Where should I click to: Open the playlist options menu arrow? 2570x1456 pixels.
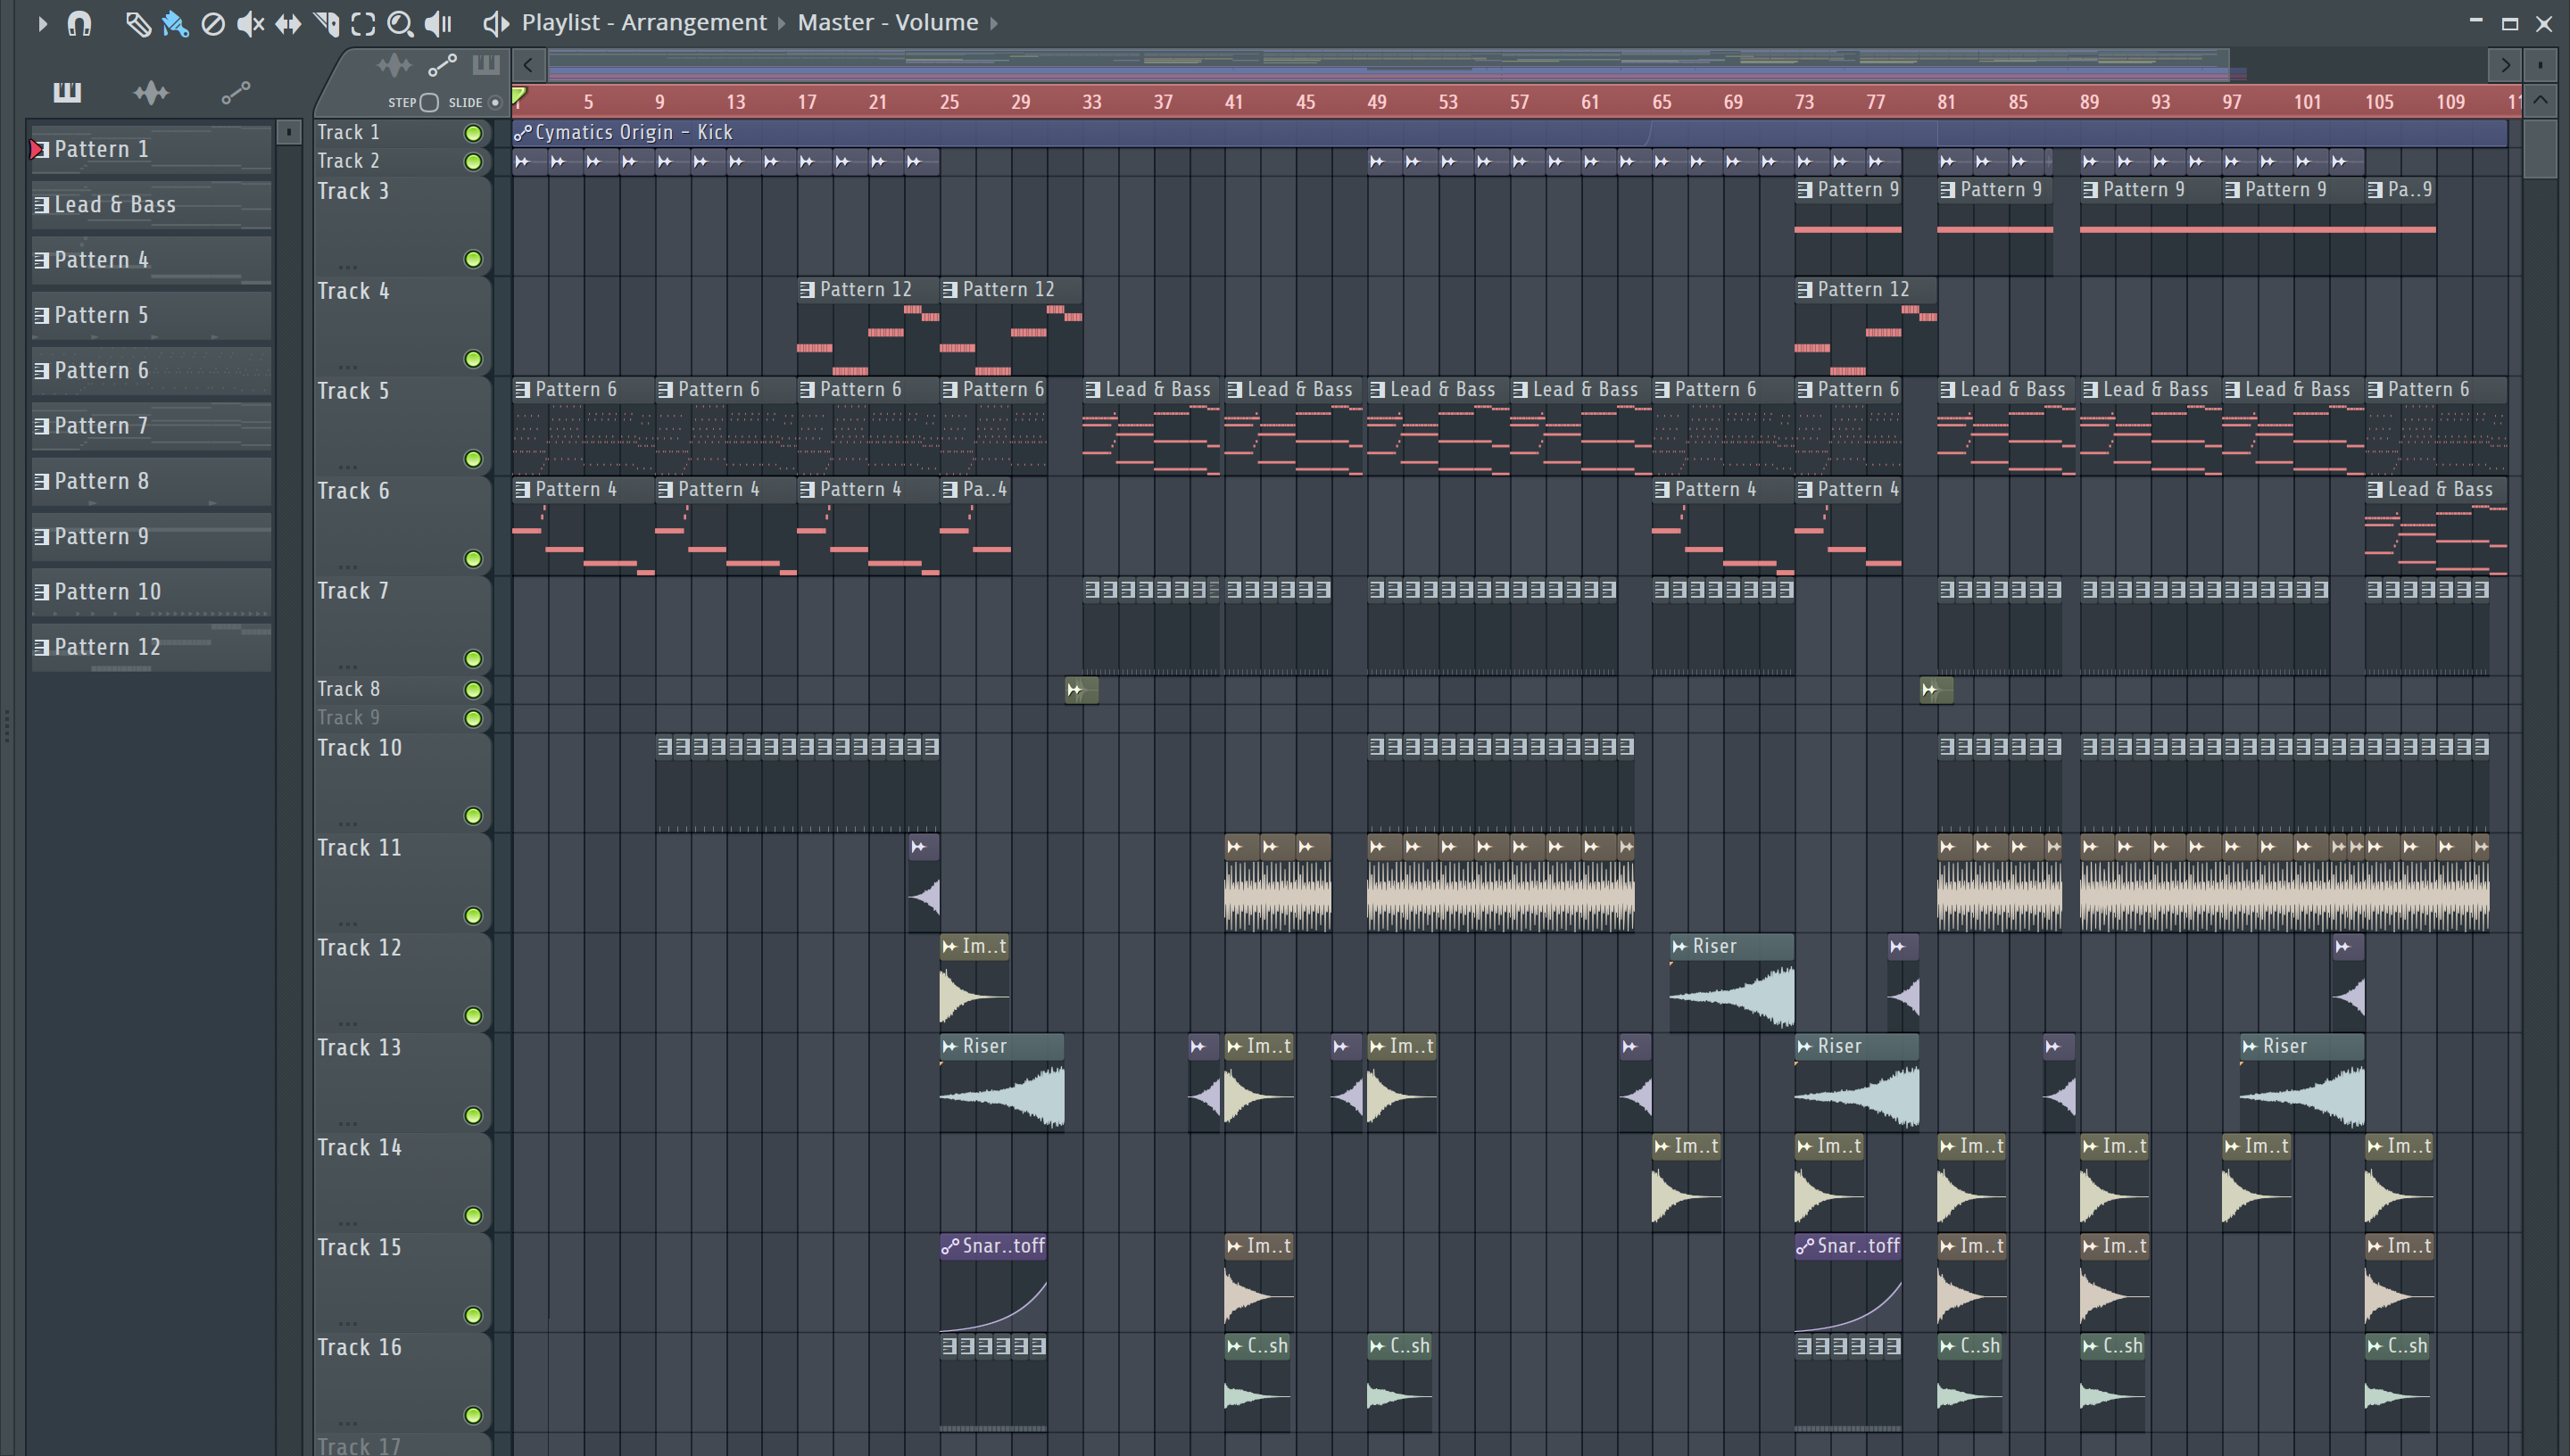[42, 22]
